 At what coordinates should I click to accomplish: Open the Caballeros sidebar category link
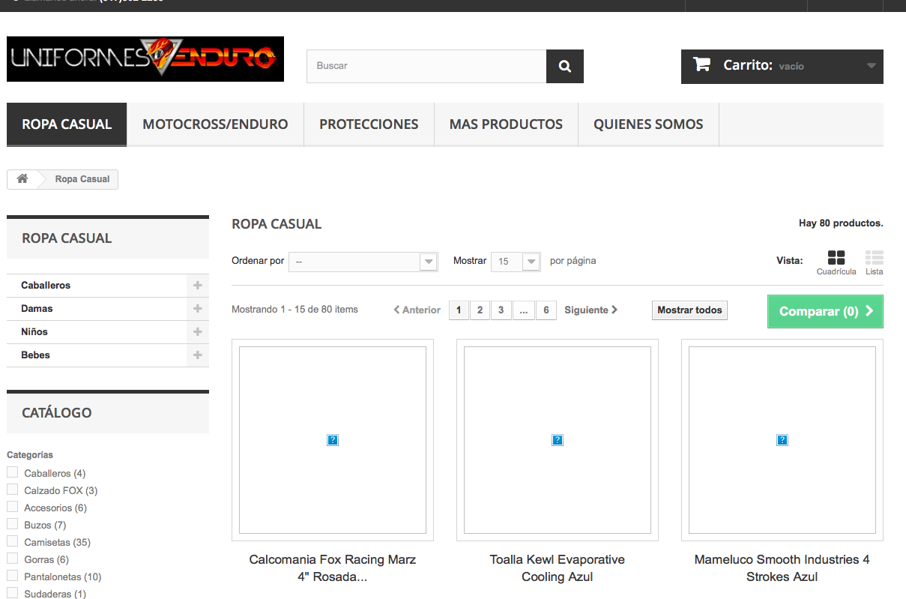pos(46,286)
